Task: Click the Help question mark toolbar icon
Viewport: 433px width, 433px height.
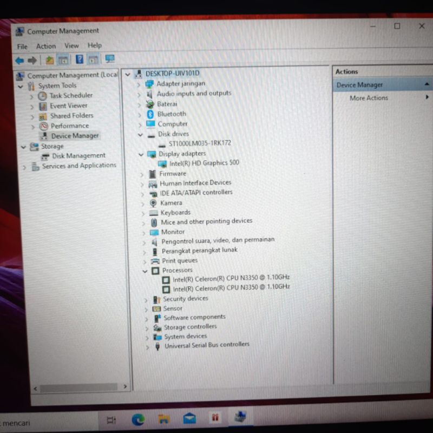Action: 79,60
